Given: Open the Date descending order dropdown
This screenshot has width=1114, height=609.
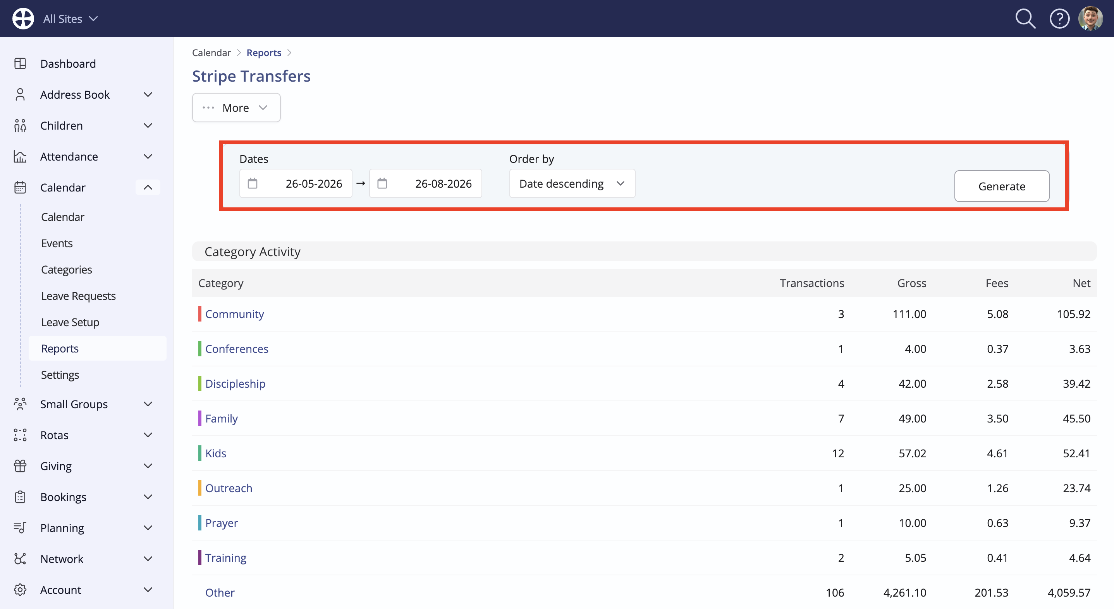Looking at the screenshot, I should [572, 183].
